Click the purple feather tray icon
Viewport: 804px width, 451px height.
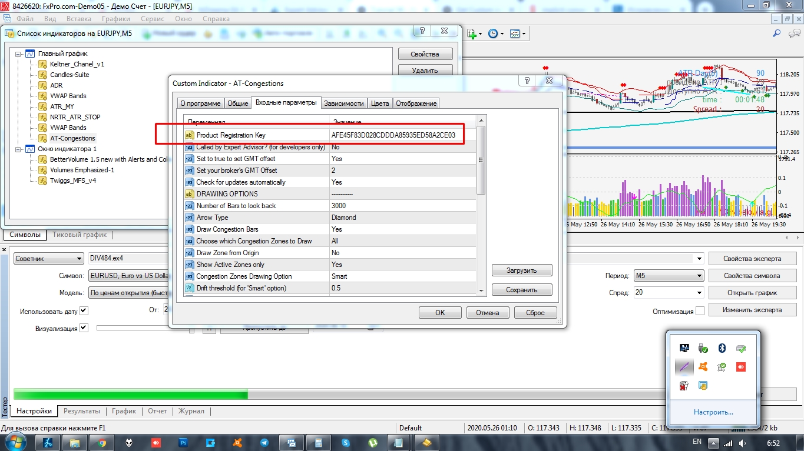click(684, 367)
